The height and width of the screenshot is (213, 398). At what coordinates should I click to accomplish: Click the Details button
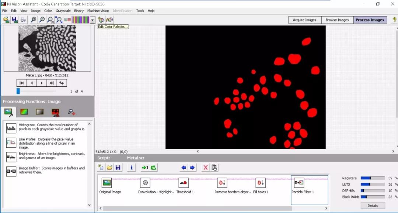373,206
